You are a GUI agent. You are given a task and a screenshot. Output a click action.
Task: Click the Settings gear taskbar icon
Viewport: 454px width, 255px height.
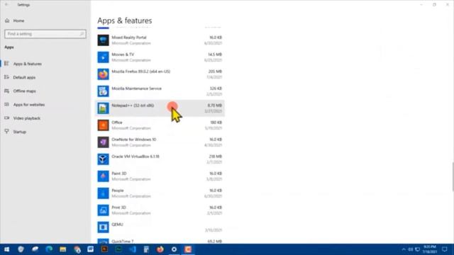point(174,249)
